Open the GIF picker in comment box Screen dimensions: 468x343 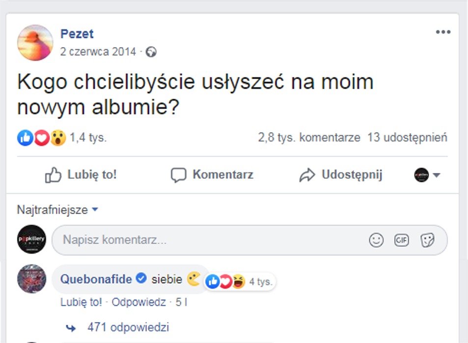coord(402,240)
